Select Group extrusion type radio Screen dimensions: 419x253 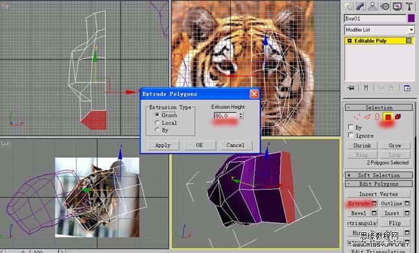point(157,115)
